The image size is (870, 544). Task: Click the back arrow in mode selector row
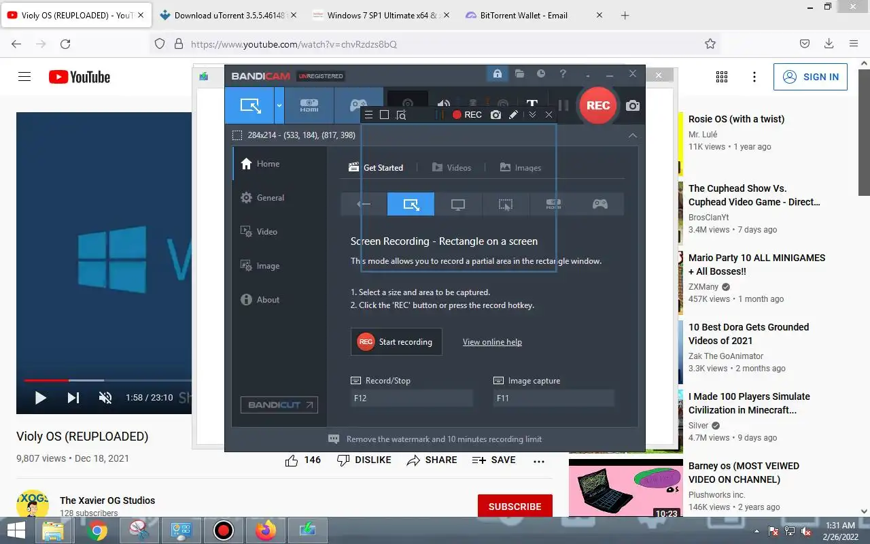coord(364,204)
